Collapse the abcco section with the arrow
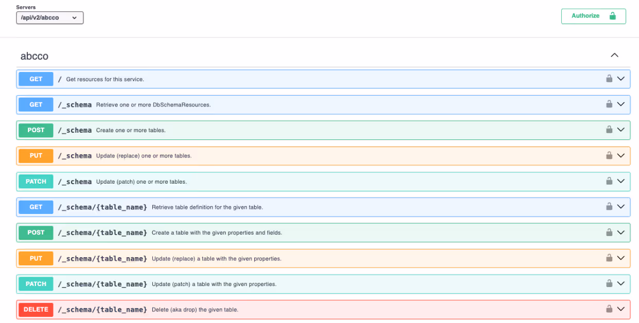 614,56
